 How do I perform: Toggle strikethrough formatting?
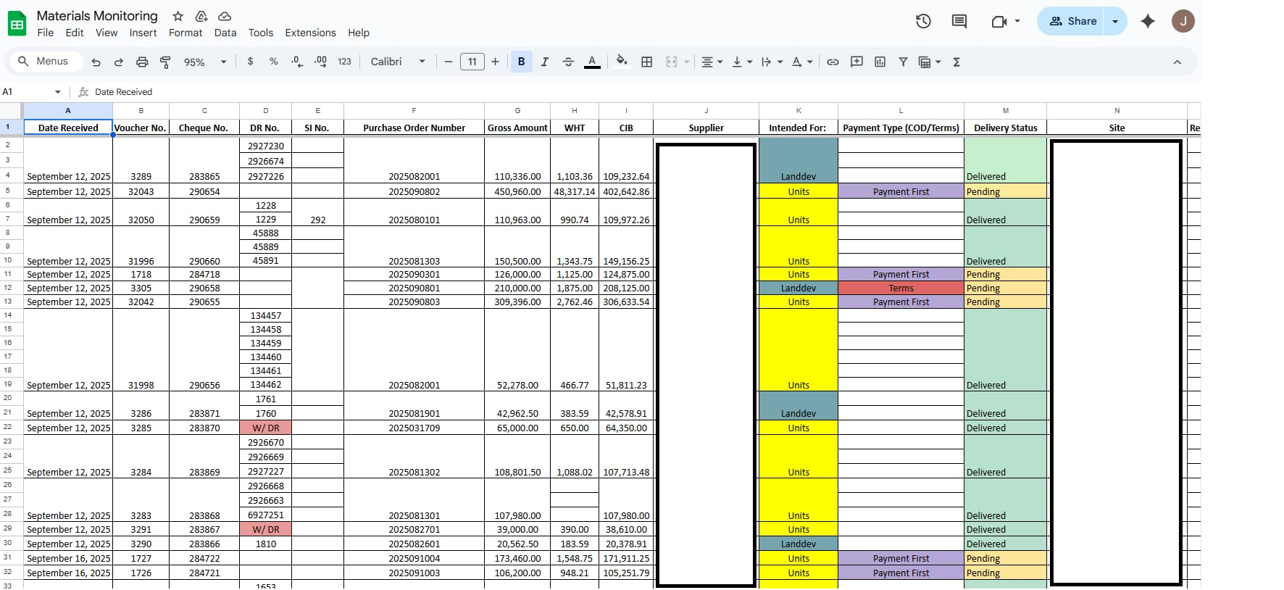pos(568,62)
